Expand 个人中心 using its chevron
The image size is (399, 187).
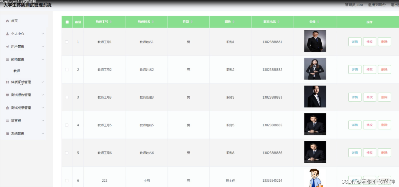point(43,34)
